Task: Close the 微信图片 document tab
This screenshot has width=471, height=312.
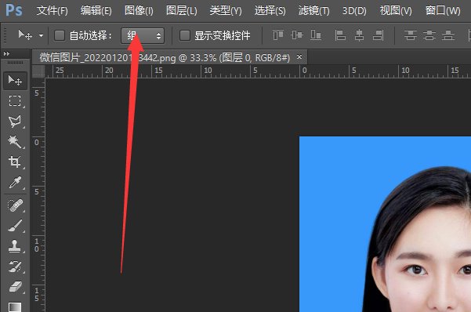Action: click(x=299, y=56)
